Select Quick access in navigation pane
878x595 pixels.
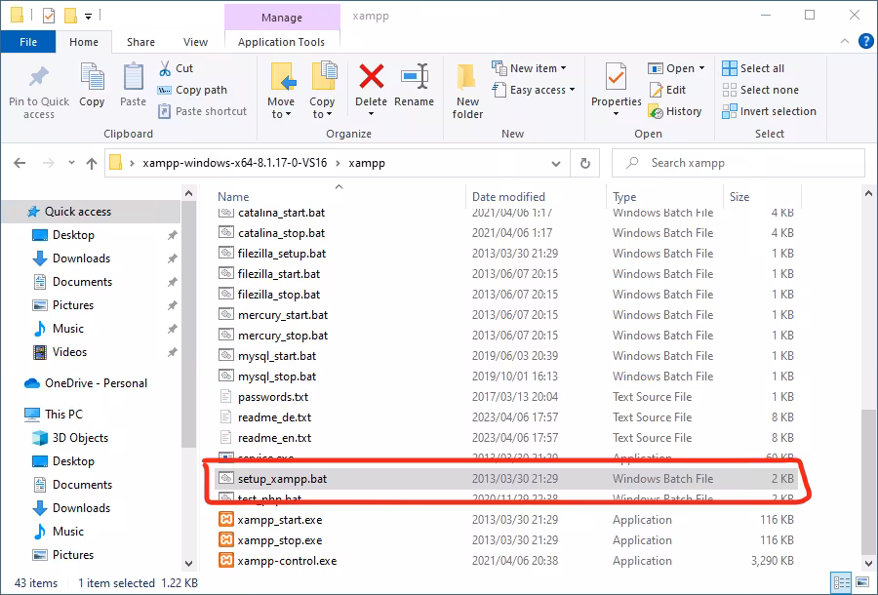(x=90, y=211)
